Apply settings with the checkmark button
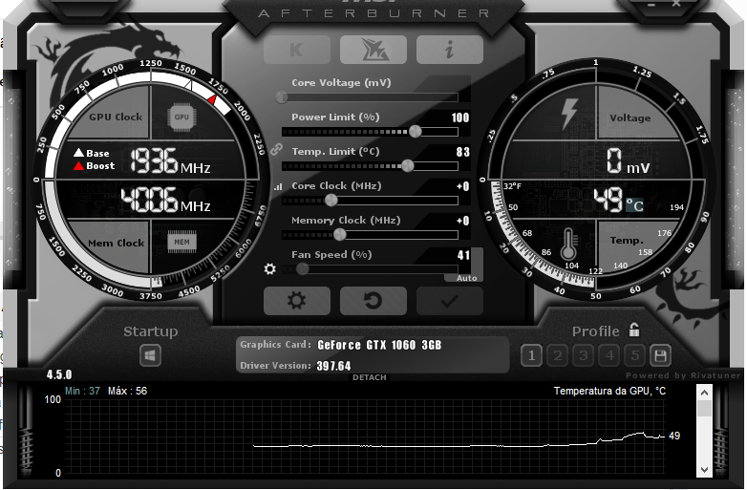 click(x=449, y=301)
